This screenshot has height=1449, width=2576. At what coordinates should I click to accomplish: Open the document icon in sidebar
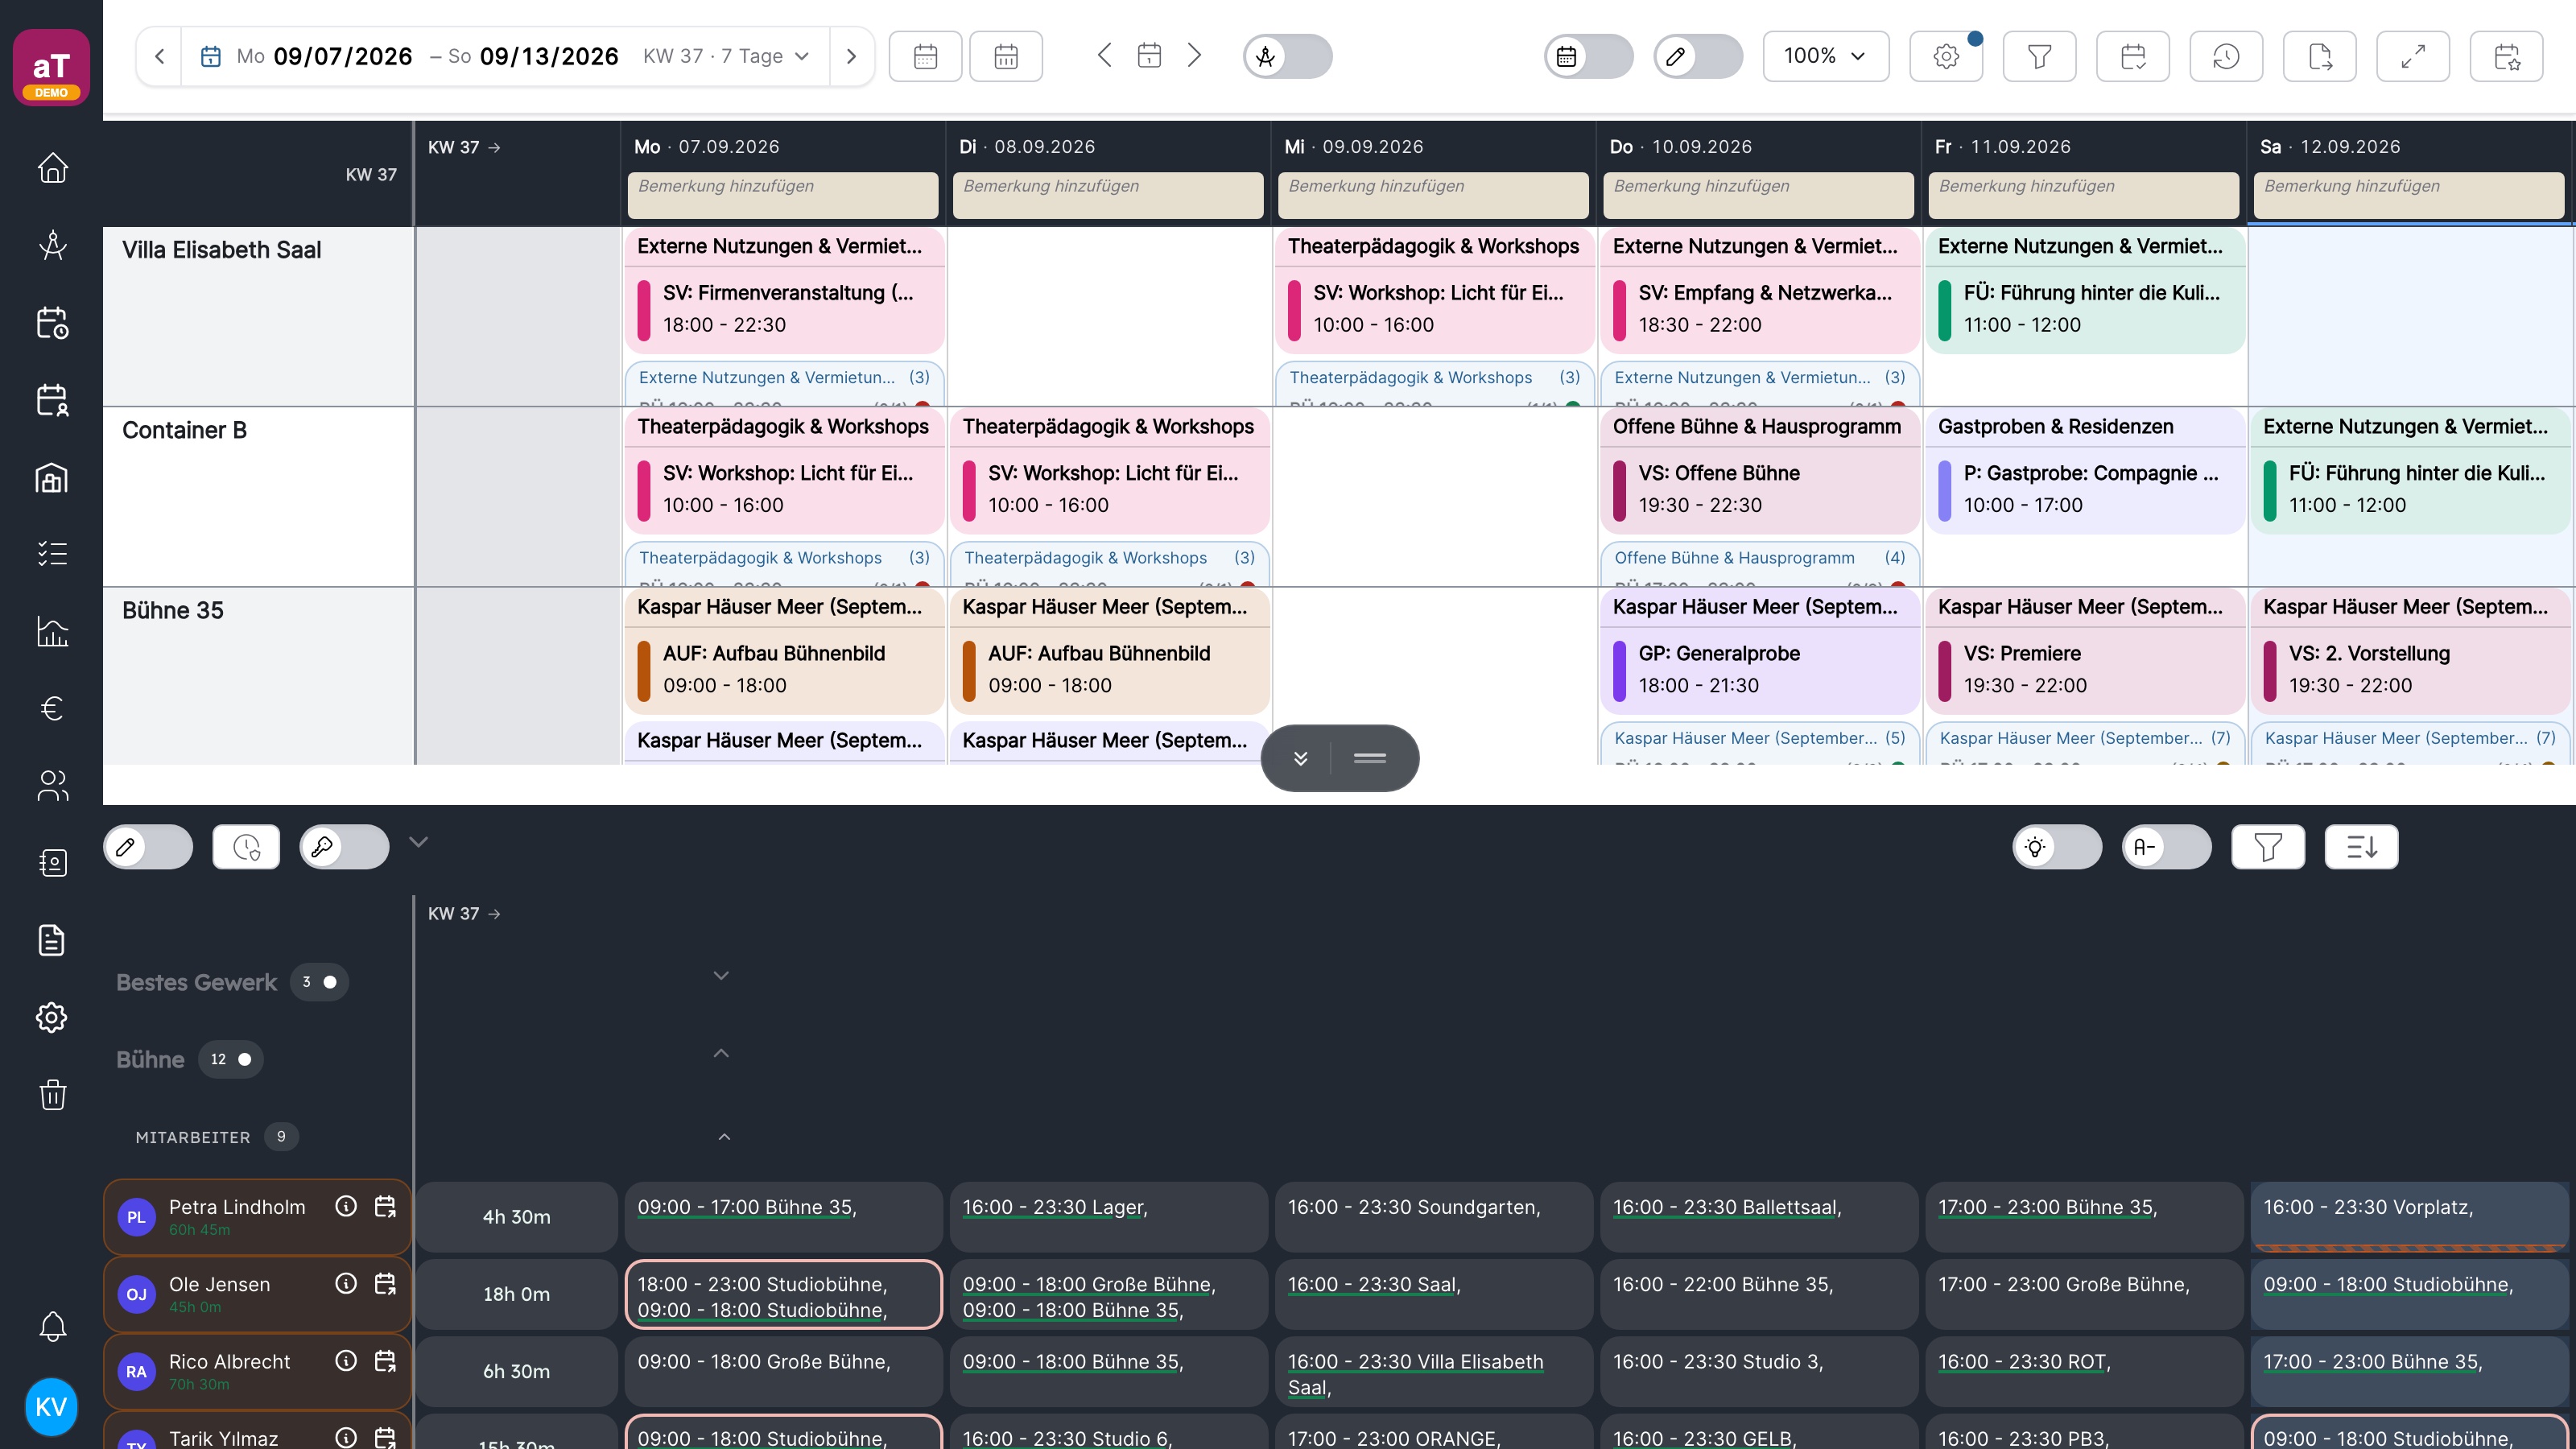tap(52, 940)
